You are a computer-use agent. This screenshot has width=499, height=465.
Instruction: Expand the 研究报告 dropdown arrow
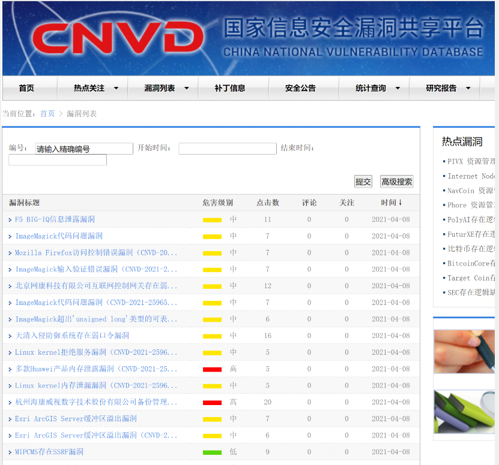pos(468,88)
